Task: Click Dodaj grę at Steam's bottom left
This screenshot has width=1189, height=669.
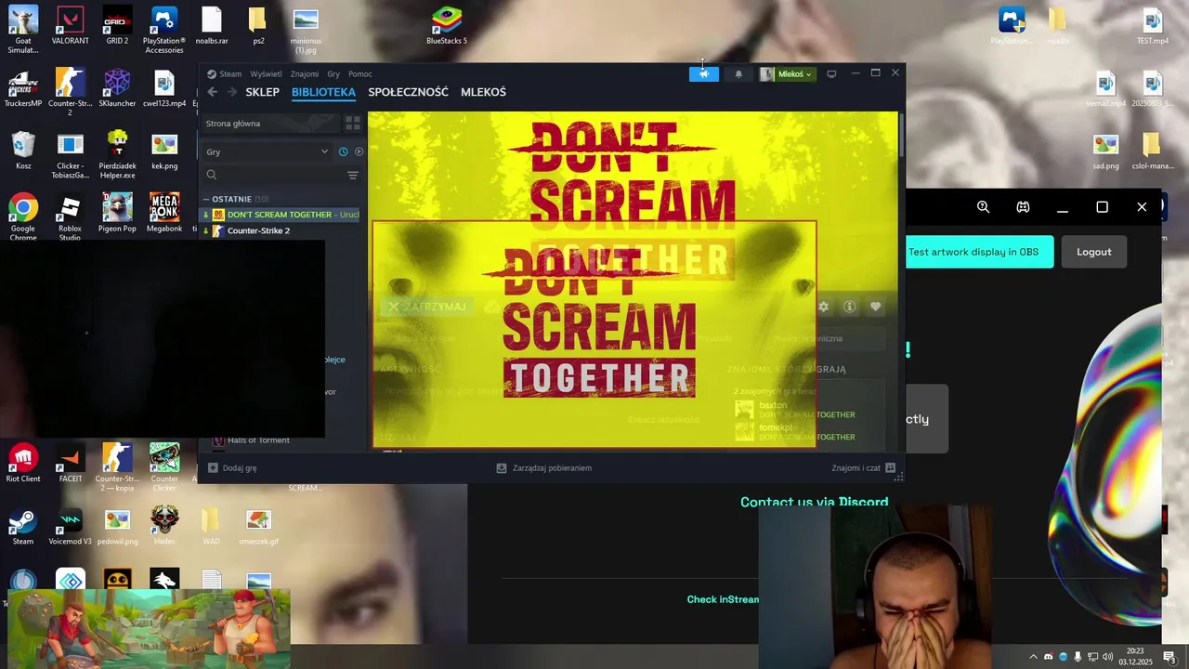Action: [232, 468]
